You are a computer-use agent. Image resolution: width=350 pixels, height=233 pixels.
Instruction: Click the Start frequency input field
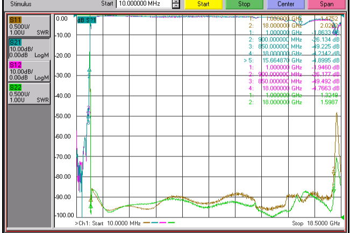tap(144, 4)
